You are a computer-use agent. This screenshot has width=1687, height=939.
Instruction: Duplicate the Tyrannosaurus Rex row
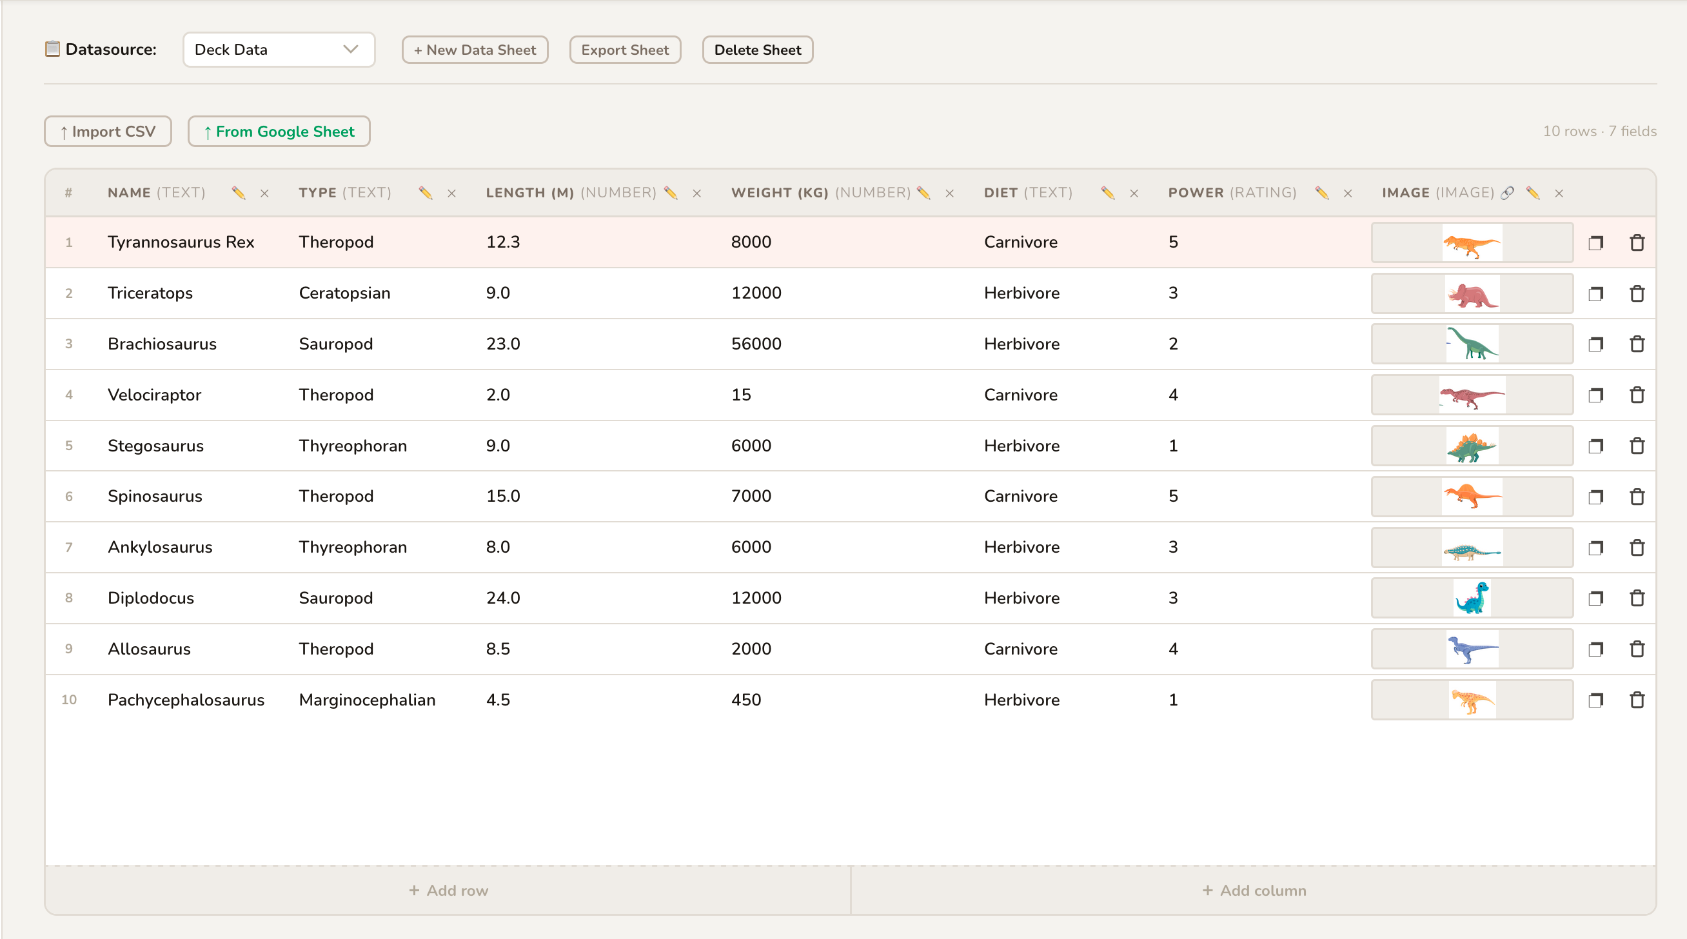pos(1596,242)
